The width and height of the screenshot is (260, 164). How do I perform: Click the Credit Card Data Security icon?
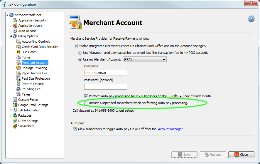coord(18,47)
